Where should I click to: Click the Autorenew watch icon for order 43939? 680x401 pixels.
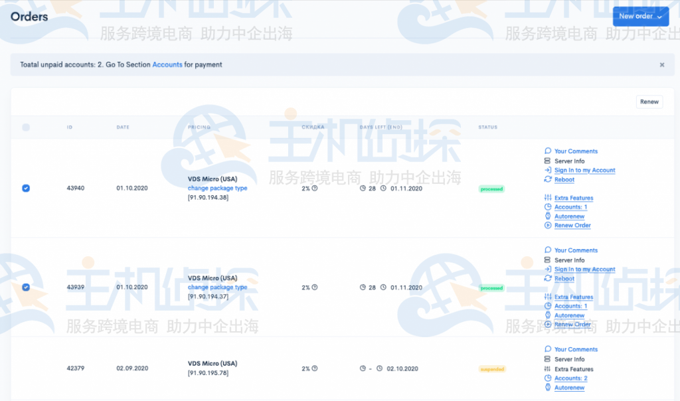[x=548, y=315]
